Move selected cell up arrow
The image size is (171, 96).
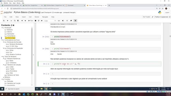[22, 21]
